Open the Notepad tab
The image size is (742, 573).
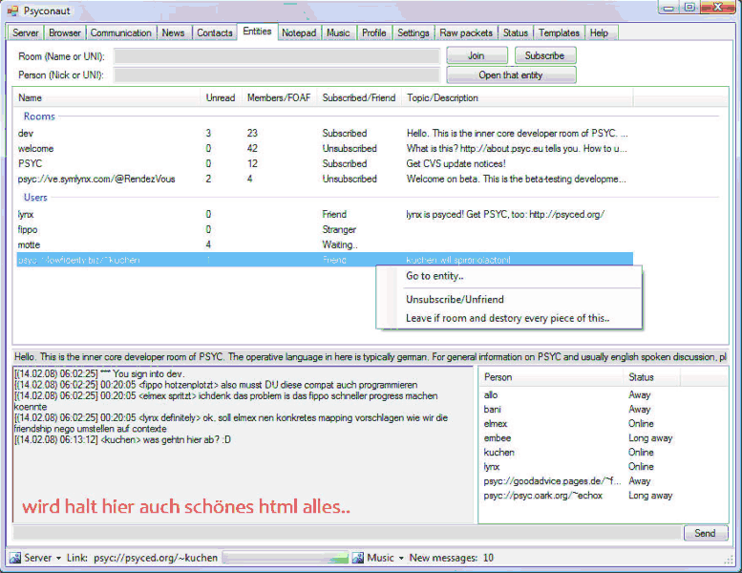(299, 32)
